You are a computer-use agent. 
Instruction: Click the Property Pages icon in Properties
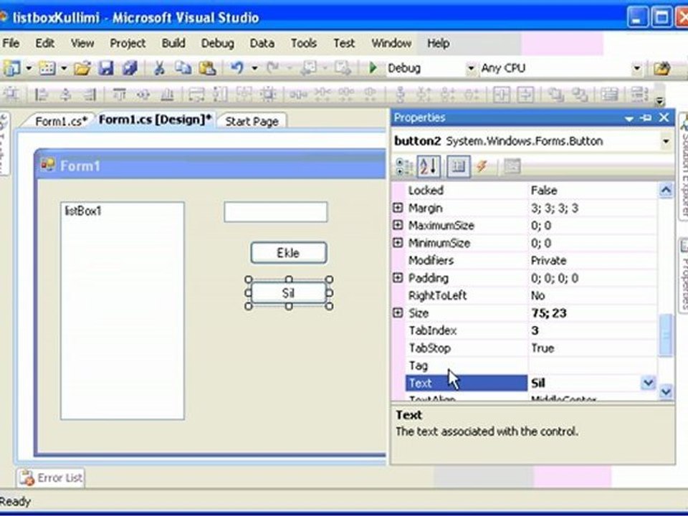coord(512,166)
